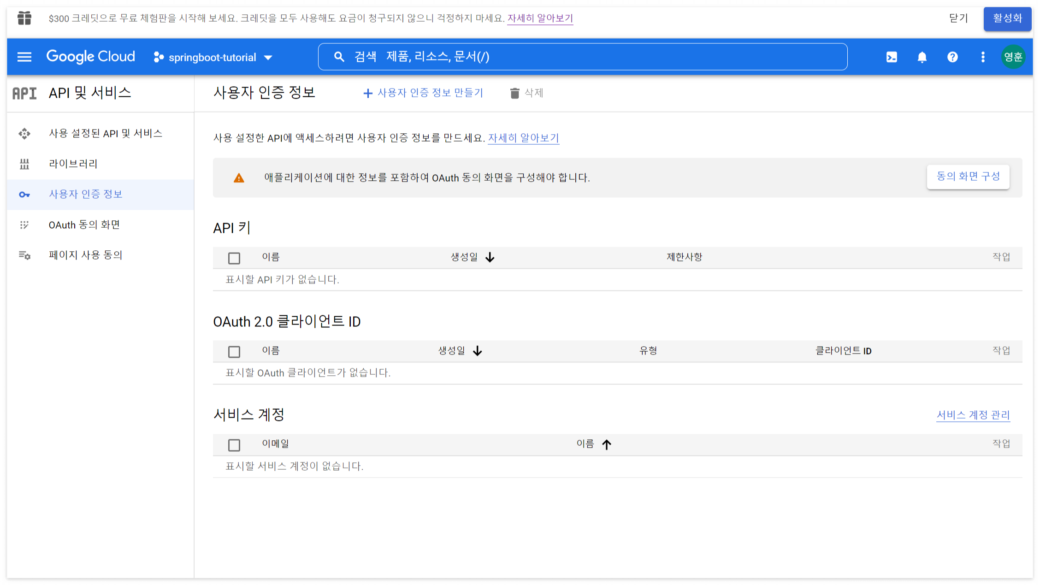Open the springboot-tutorial project dropdown

[x=213, y=57]
